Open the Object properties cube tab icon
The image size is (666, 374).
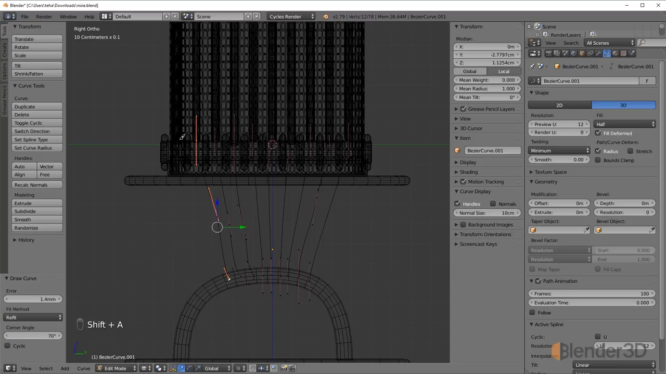tap(582, 53)
